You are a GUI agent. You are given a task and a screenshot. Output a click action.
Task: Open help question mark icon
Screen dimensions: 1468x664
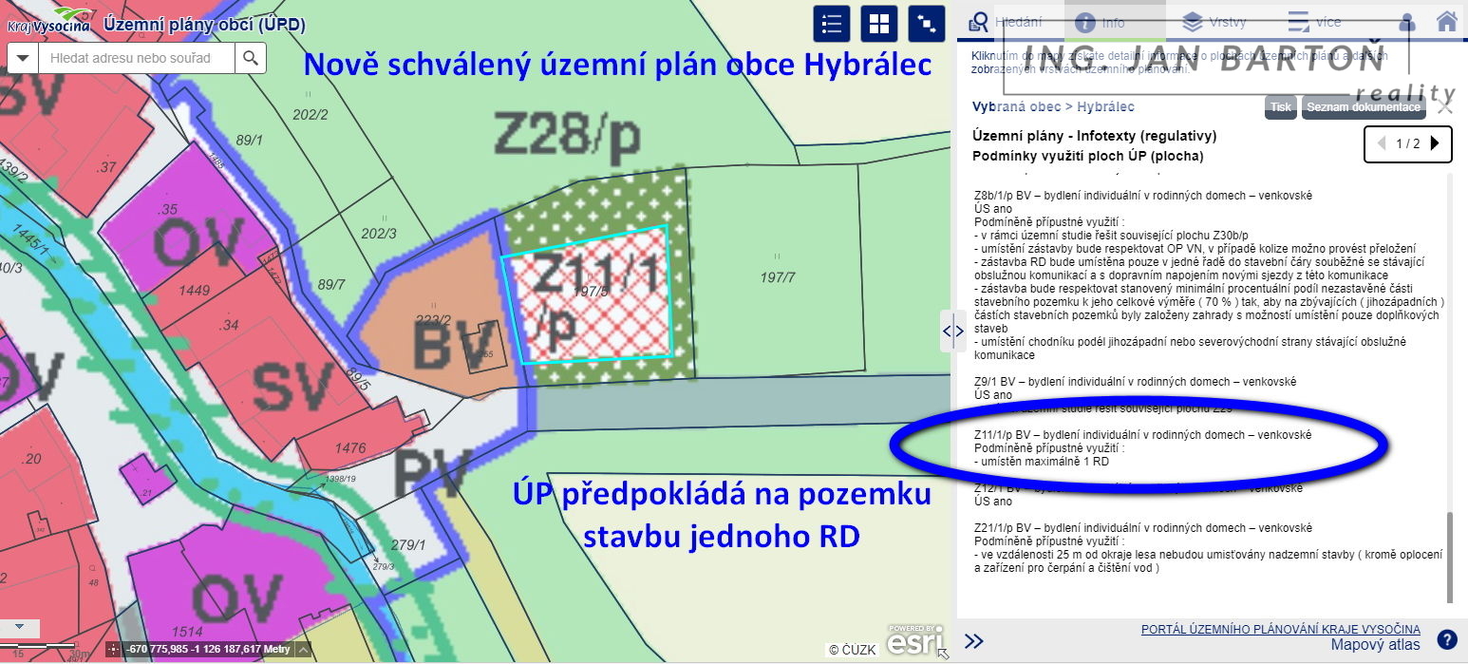point(1446,640)
